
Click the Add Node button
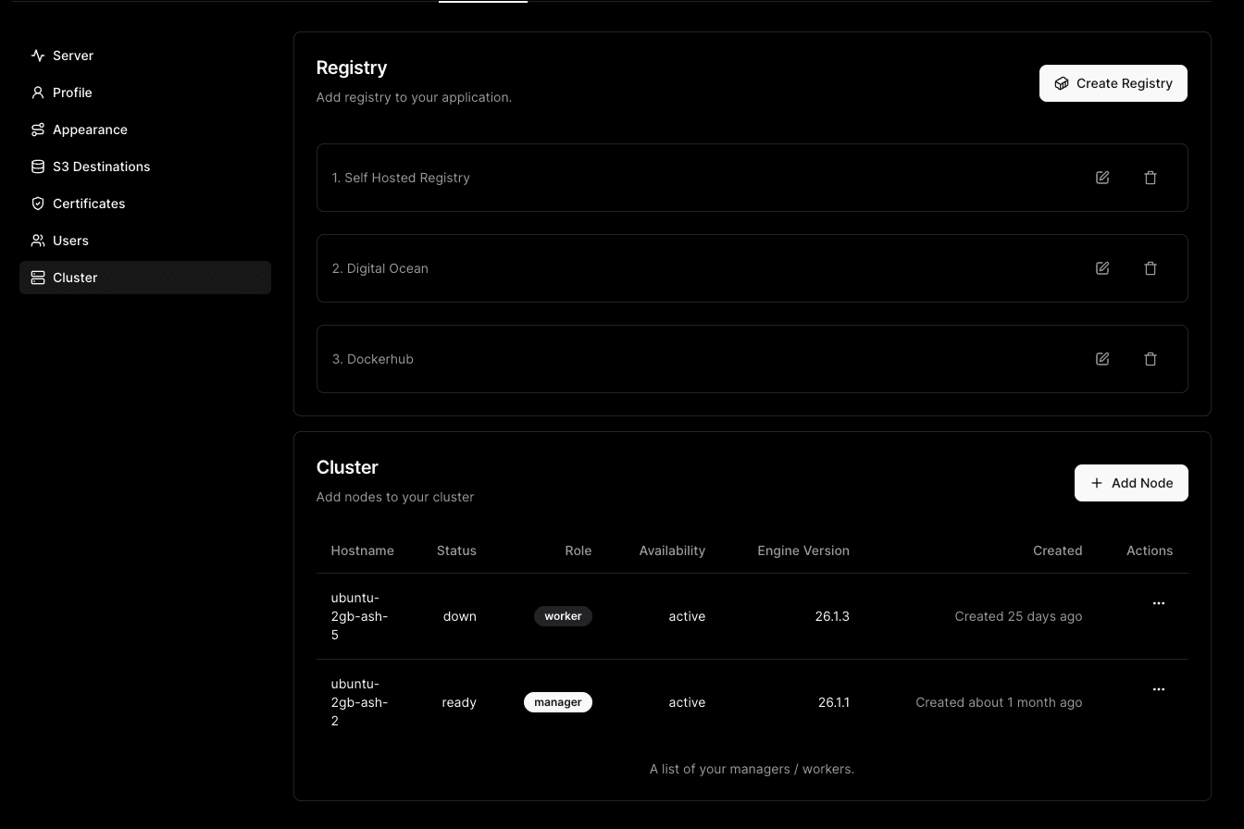point(1131,483)
